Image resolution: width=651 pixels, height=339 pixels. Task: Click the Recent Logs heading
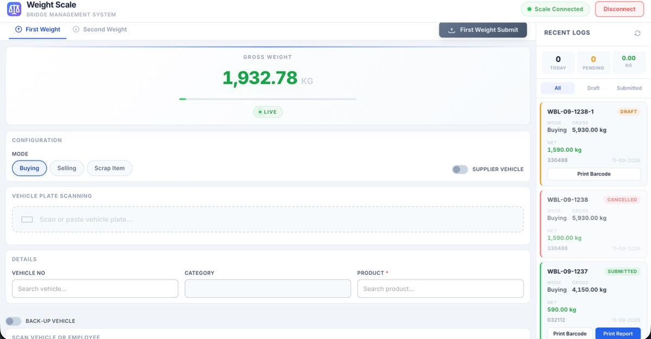coord(567,33)
